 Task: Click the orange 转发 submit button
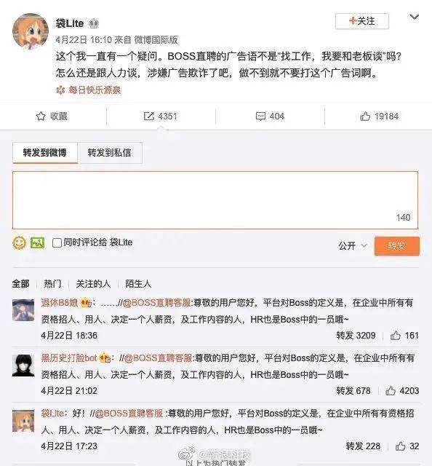[397, 246]
